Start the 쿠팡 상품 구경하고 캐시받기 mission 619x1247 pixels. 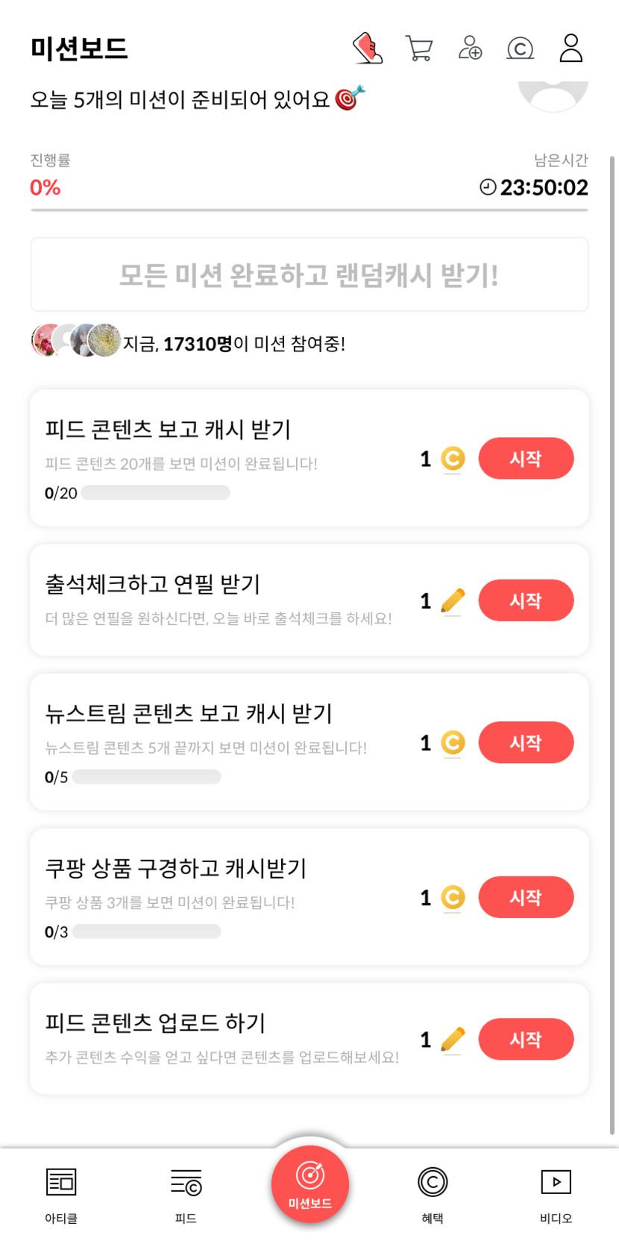click(526, 897)
